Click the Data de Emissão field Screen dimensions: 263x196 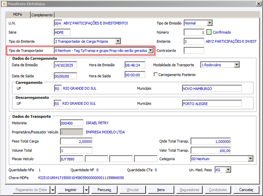point(65,65)
